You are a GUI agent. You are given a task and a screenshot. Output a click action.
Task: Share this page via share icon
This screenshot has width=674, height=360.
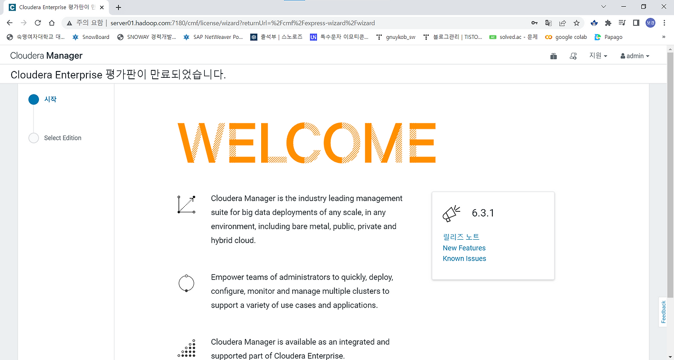(x=562, y=23)
